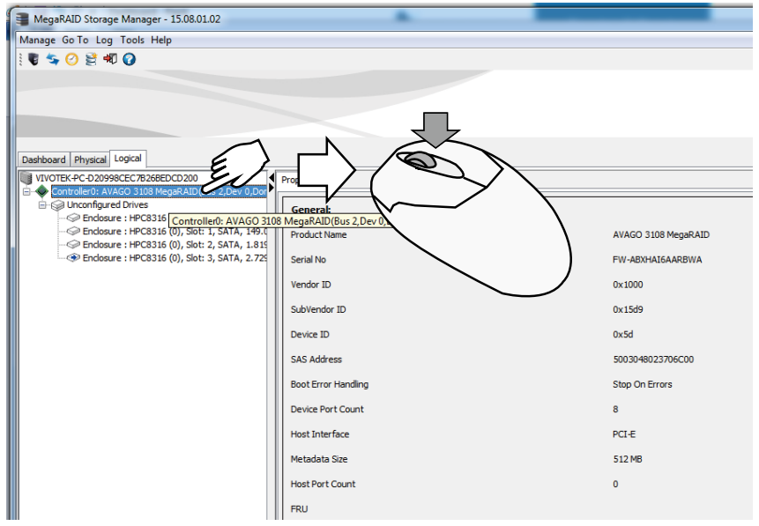This screenshot has width=759, height=526.
Task: Click the right-pointing splitter expand arrow
Action: click(272, 188)
